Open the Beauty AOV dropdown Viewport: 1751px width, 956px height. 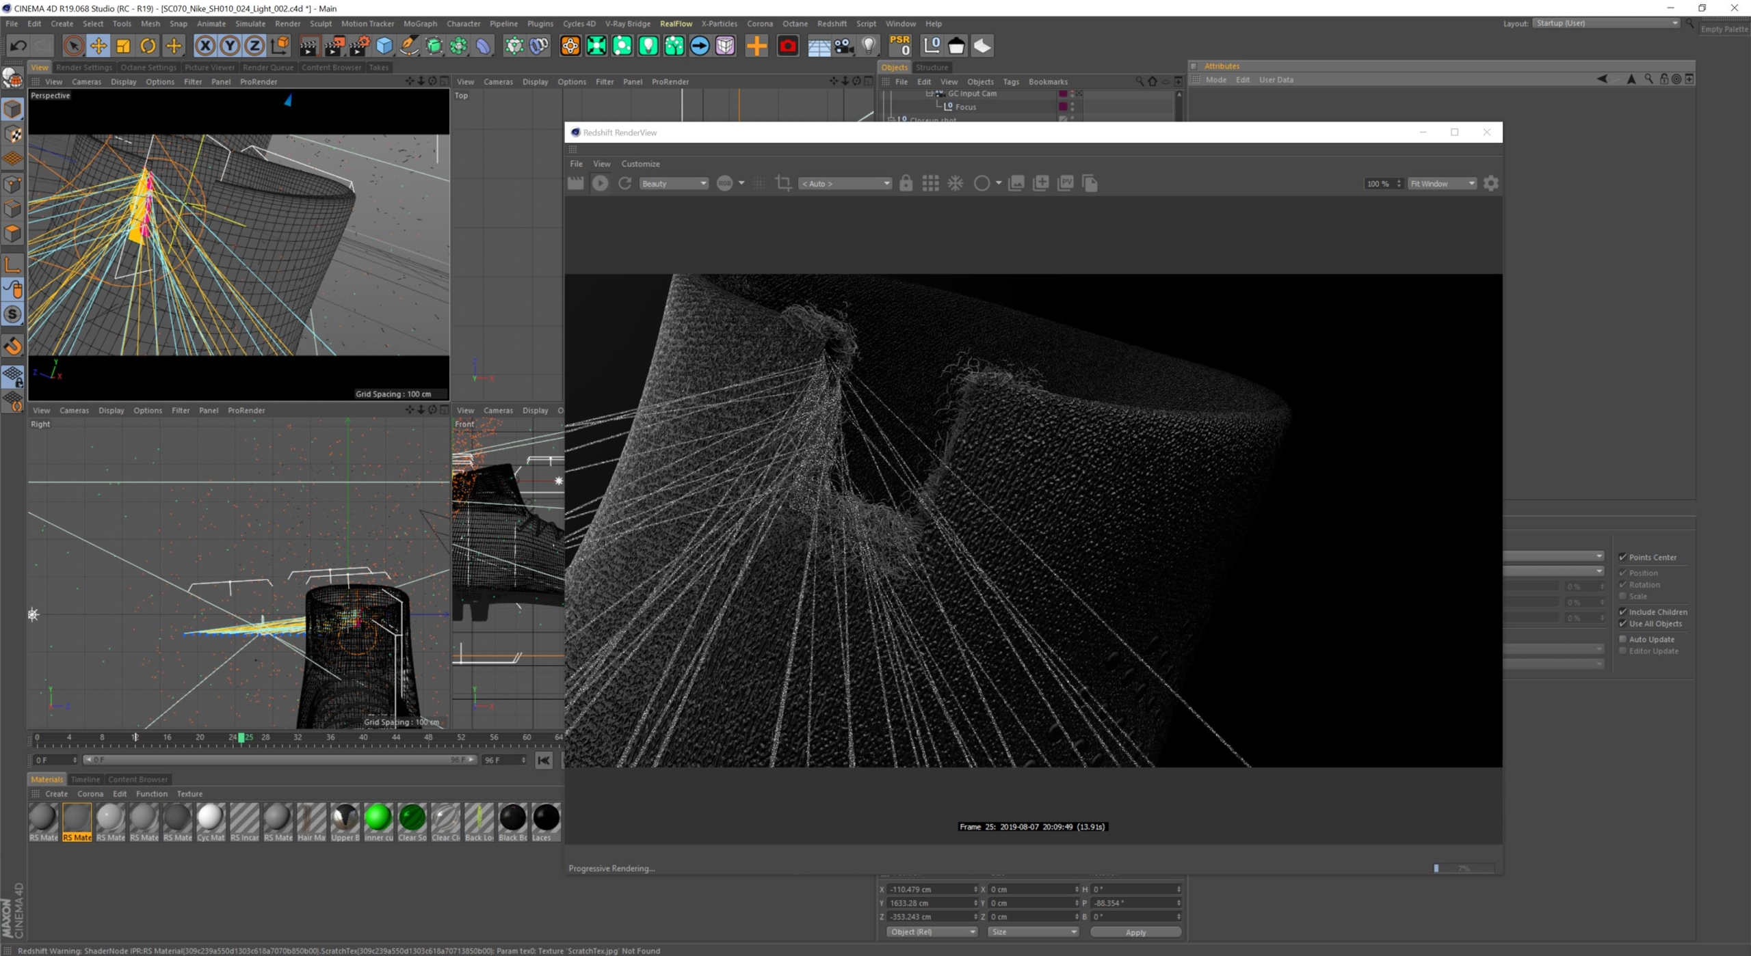[673, 184]
